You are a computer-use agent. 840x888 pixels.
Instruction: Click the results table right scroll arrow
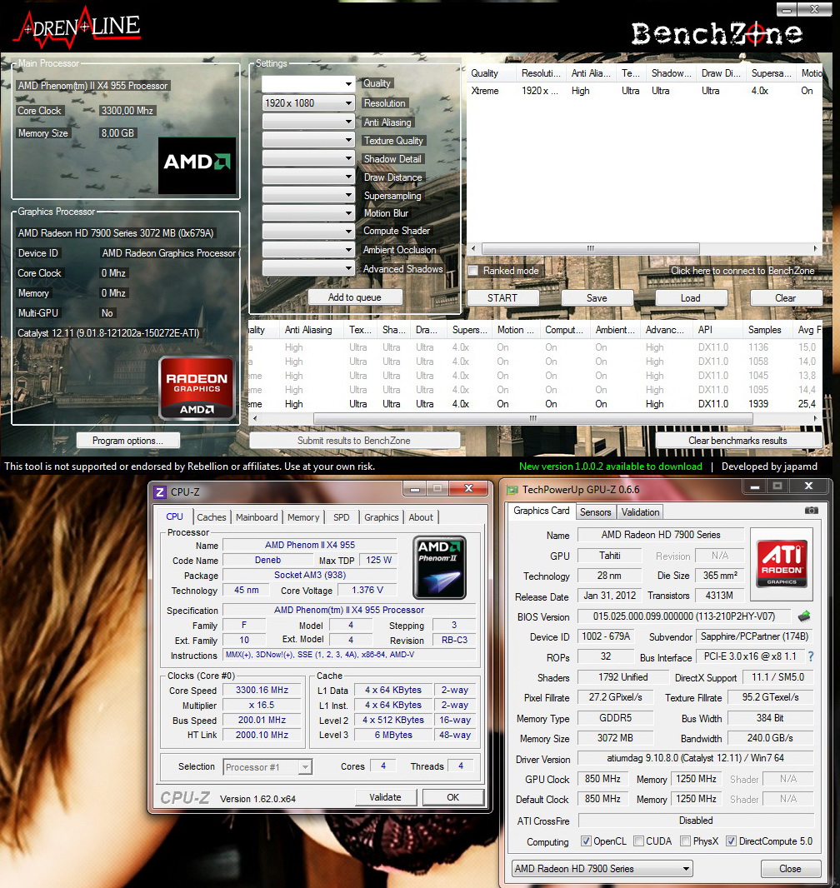click(x=816, y=418)
